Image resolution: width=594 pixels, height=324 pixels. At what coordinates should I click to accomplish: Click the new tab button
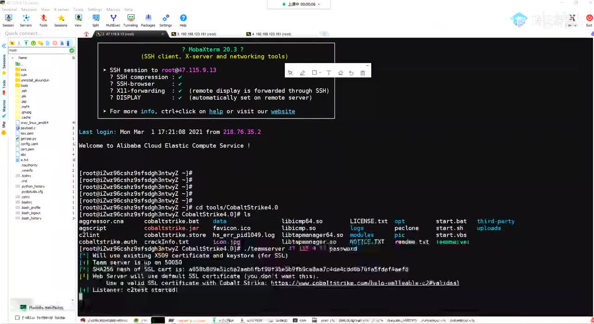324,34
